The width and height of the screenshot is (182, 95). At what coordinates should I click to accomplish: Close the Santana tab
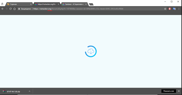(86, 4)
